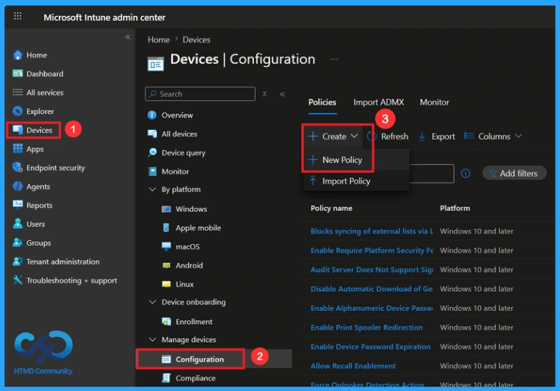Viewport: 560px width, 391px height.
Task: Click the Add filters button
Action: (x=514, y=173)
